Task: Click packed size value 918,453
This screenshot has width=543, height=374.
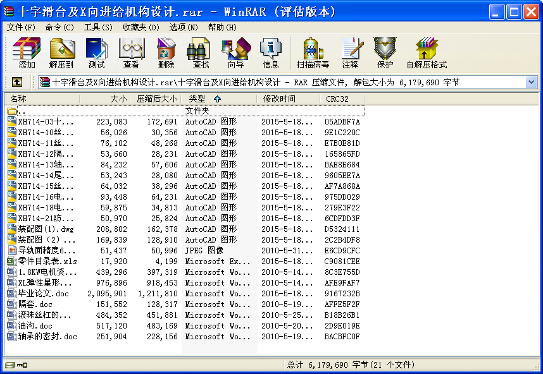Action: [x=162, y=283]
